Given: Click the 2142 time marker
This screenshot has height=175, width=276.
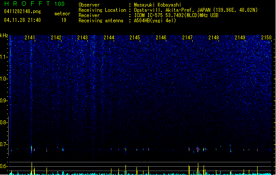Looking at the screenshot, I should coord(56,38).
